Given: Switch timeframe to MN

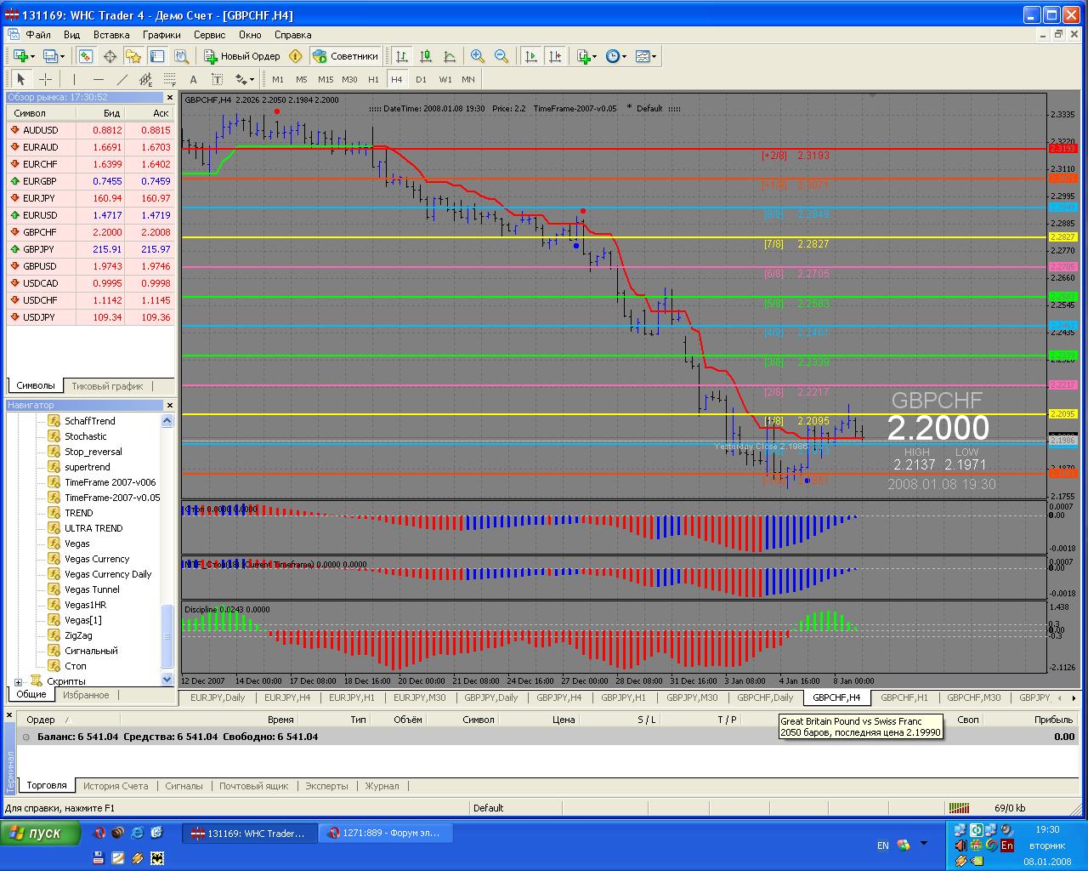Looking at the screenshot, I should pos(468,79).
